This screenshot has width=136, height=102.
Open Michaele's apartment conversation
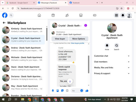(x=23, y=59)
